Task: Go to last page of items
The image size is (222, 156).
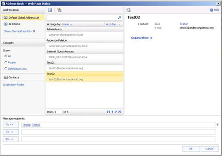Action: (x=120, y=112)
